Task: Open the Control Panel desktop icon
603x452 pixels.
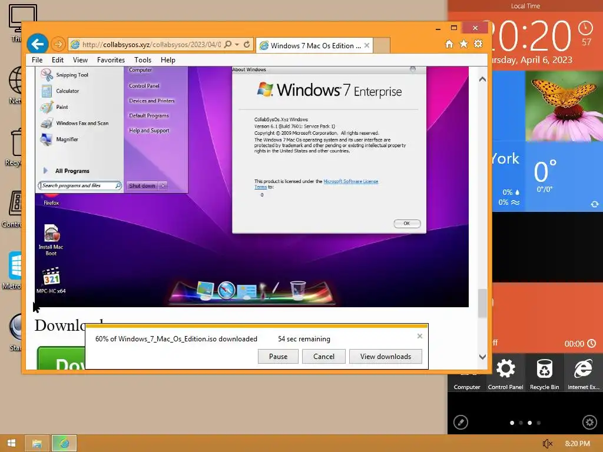Action: 12,210
